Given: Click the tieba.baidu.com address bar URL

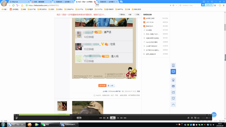Looking at the screenshot, I should (x=44, y=5).
